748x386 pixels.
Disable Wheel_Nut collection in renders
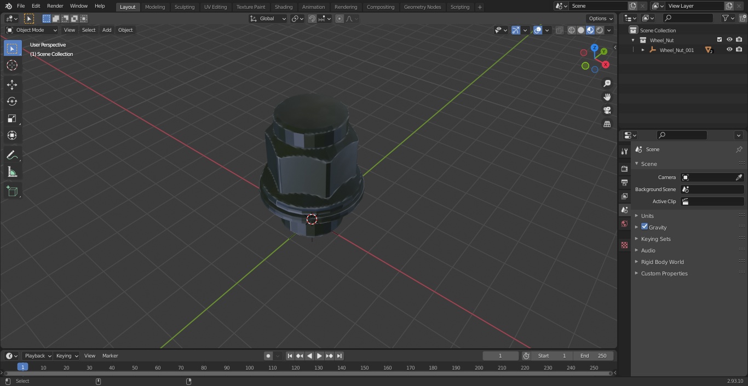tap(739, 40)
